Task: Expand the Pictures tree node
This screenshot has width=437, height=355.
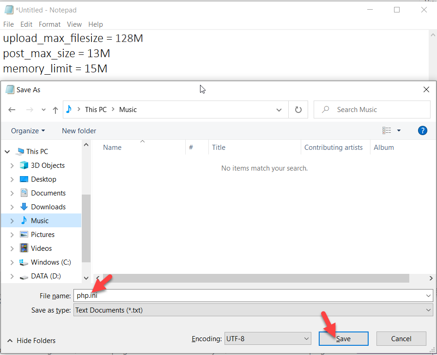Action: (x=12, y=235)
